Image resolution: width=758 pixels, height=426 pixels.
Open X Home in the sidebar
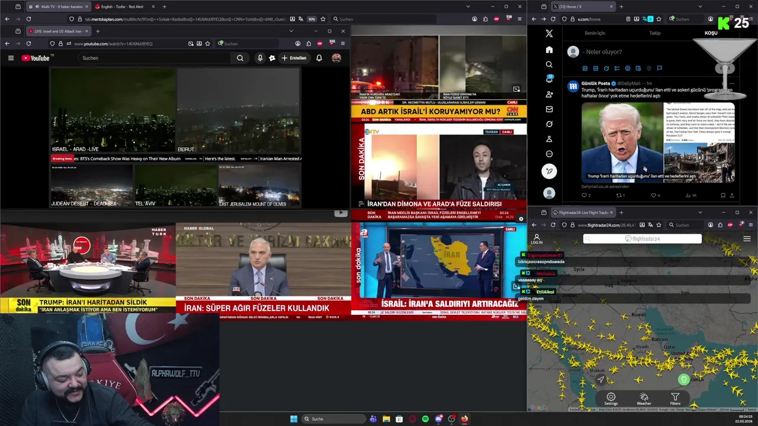549,50
